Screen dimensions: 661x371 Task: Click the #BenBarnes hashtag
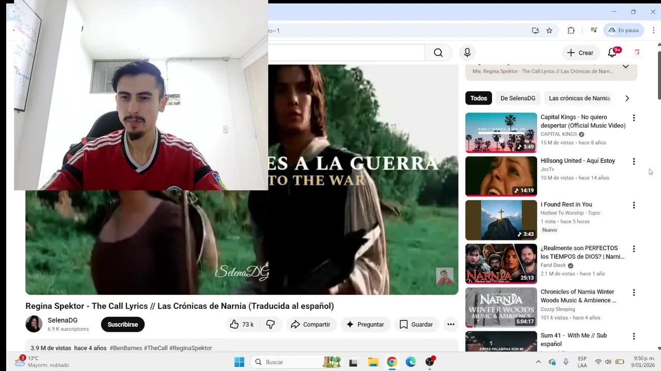tap(125, 348)
